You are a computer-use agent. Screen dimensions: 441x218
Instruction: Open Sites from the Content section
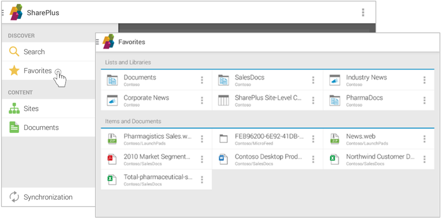31,109
